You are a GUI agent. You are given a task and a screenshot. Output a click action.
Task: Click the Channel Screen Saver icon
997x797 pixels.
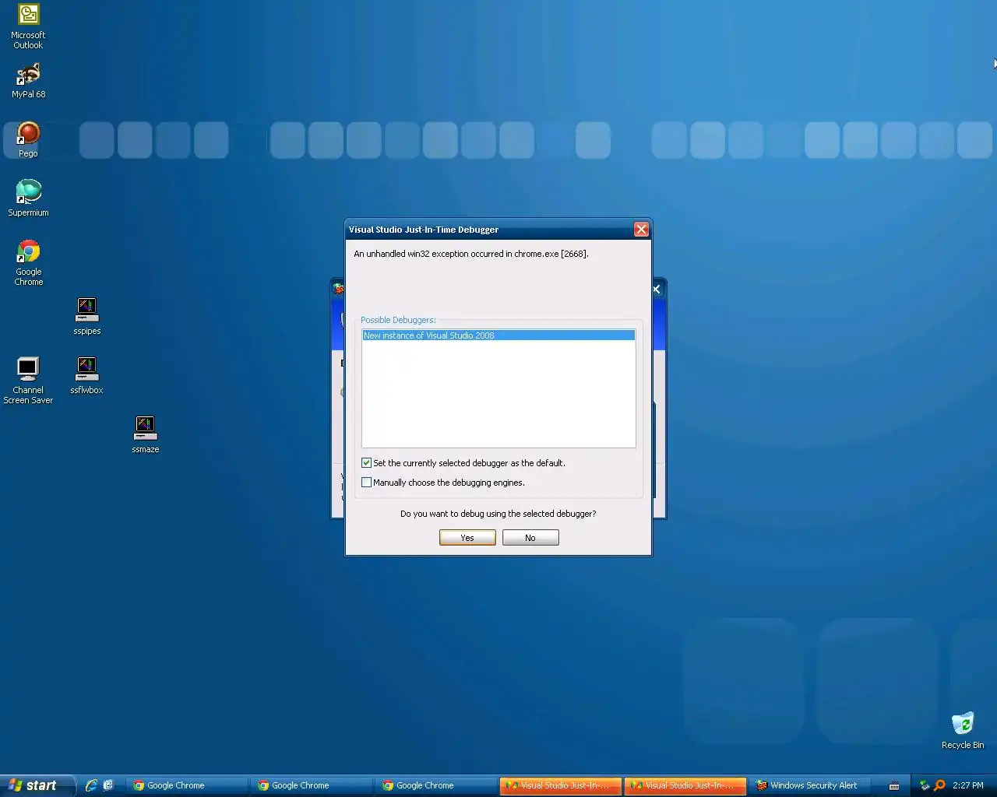[x=28, y=381]
